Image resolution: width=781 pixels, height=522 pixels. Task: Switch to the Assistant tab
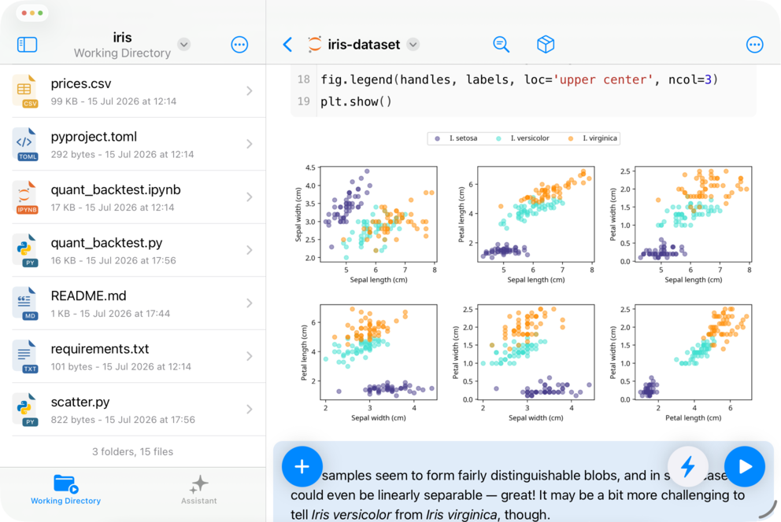point(198,490)
